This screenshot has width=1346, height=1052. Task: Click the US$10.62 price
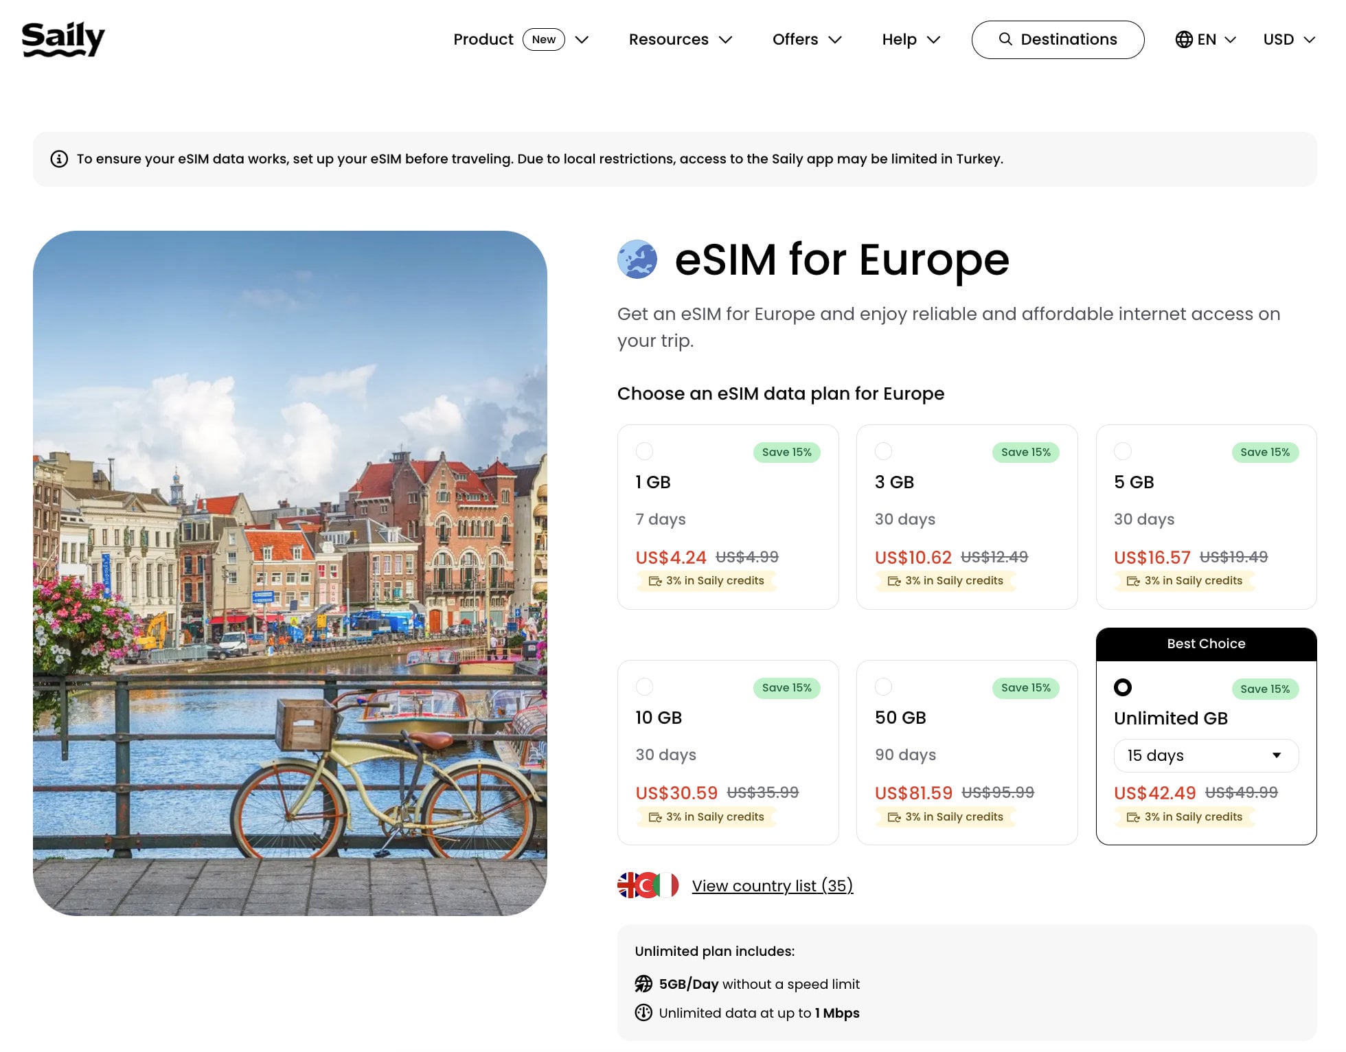coord(913,558)
